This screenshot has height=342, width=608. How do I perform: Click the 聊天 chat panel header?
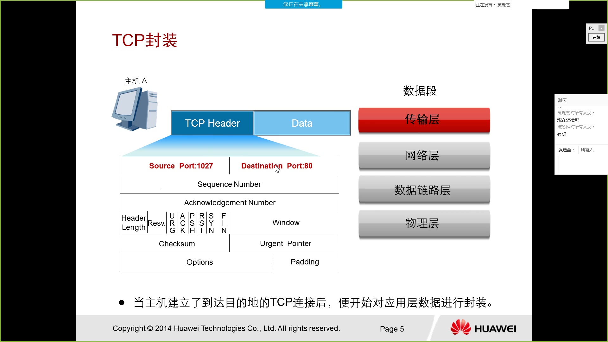point(562,100)
